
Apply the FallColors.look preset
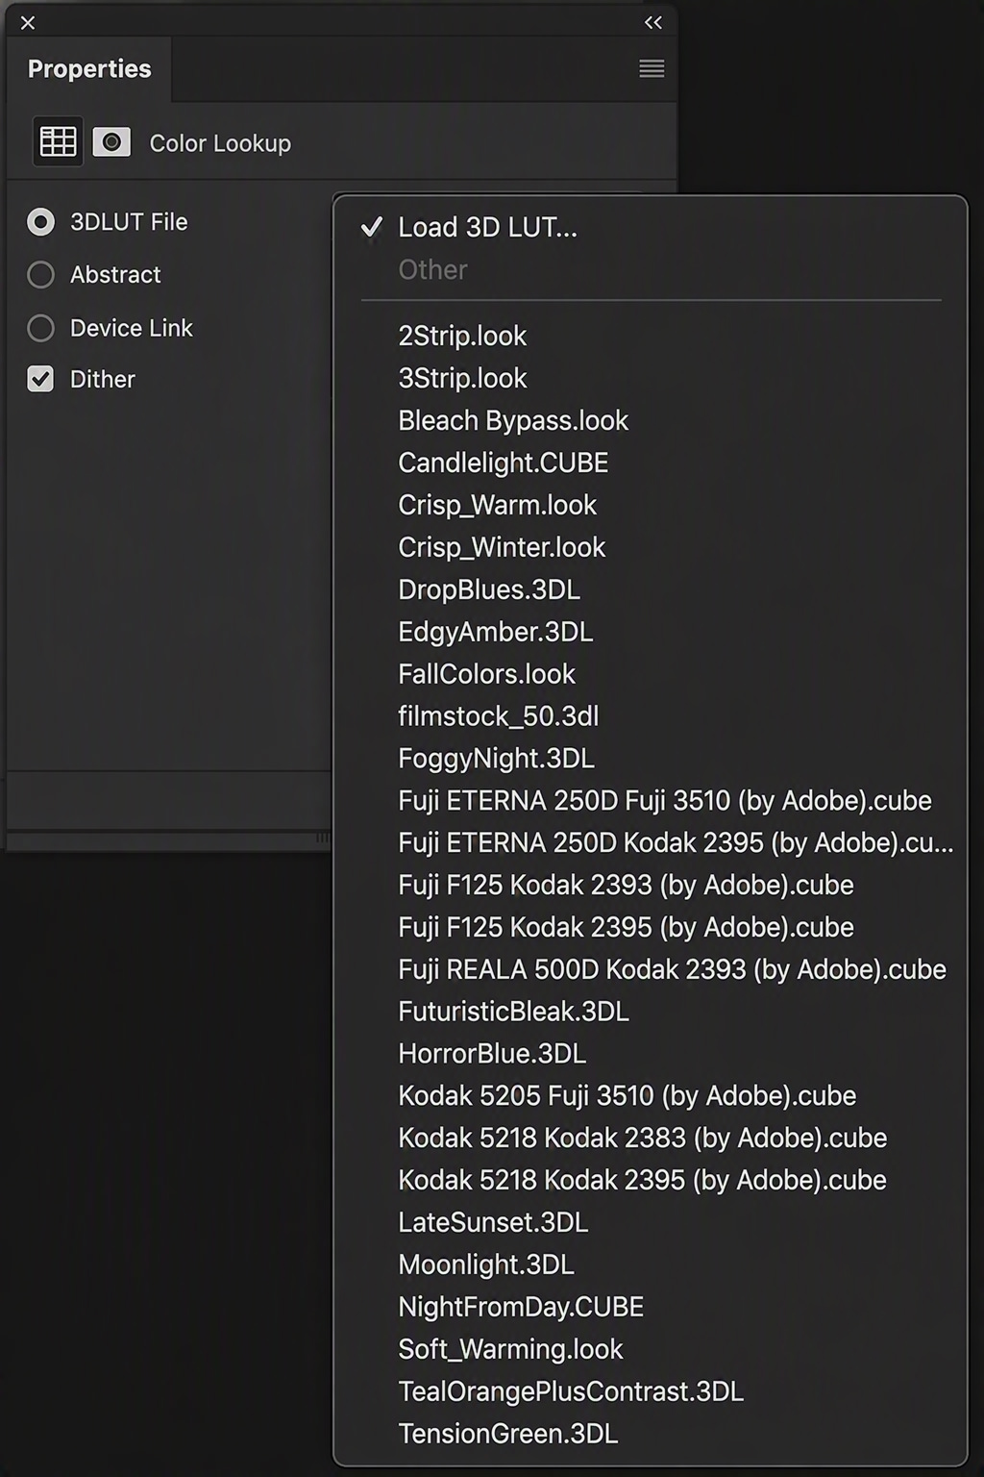(651, 674)
